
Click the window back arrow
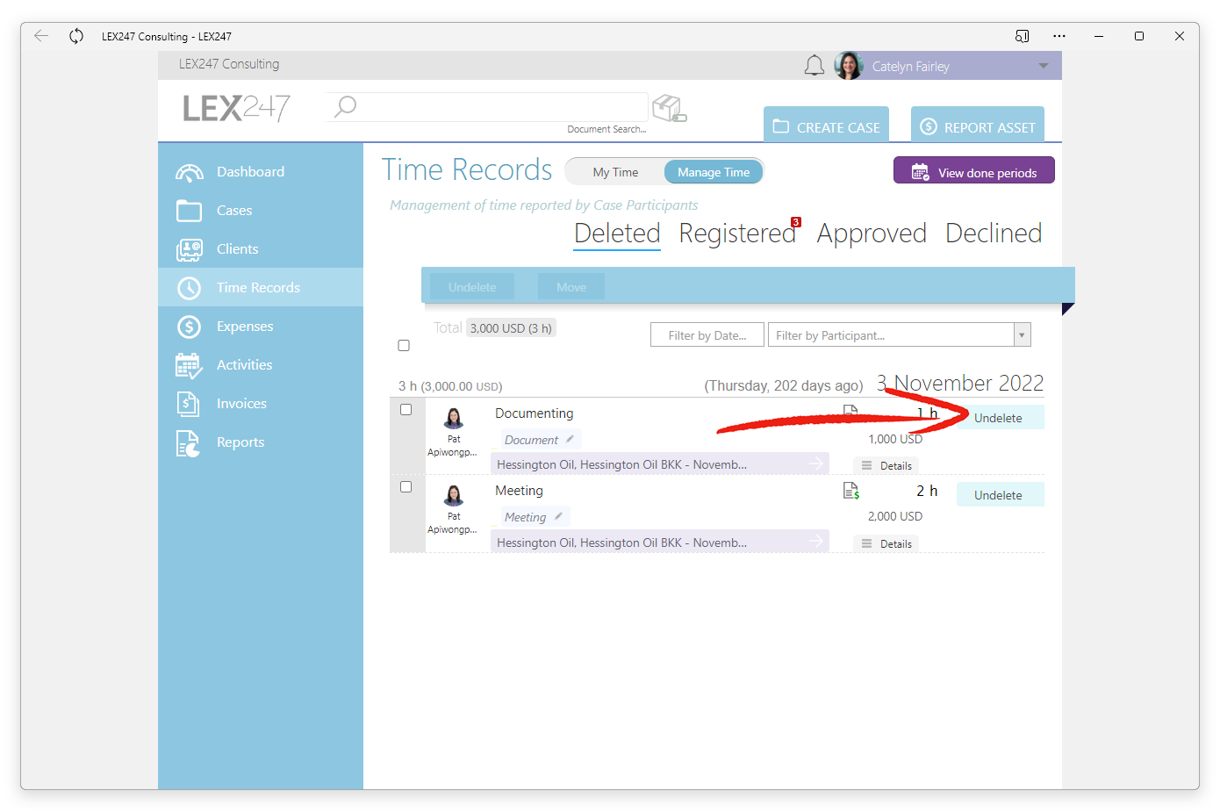click(40, 36)
